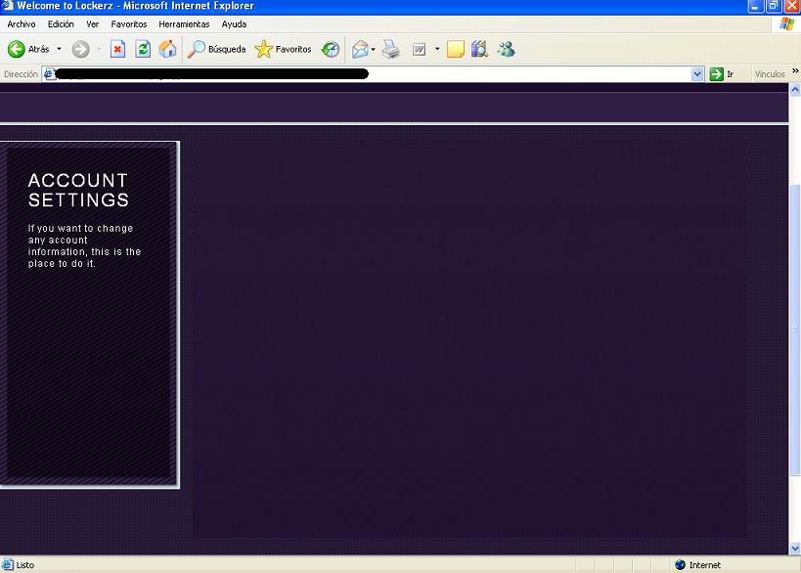Screen dimensions: 801x573
Task: Click the green Ir go button
Action: click(x=722, y=74)
